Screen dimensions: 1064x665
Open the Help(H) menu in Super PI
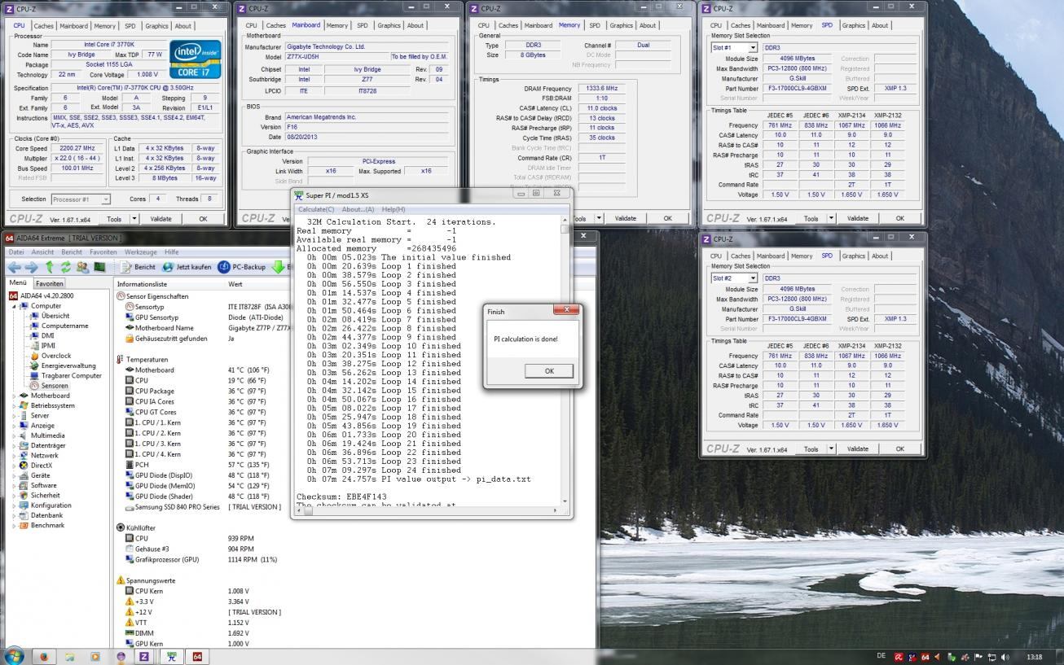(x=394, y=209)
